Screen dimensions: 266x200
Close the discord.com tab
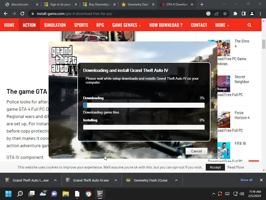click(x=37, y=4)
